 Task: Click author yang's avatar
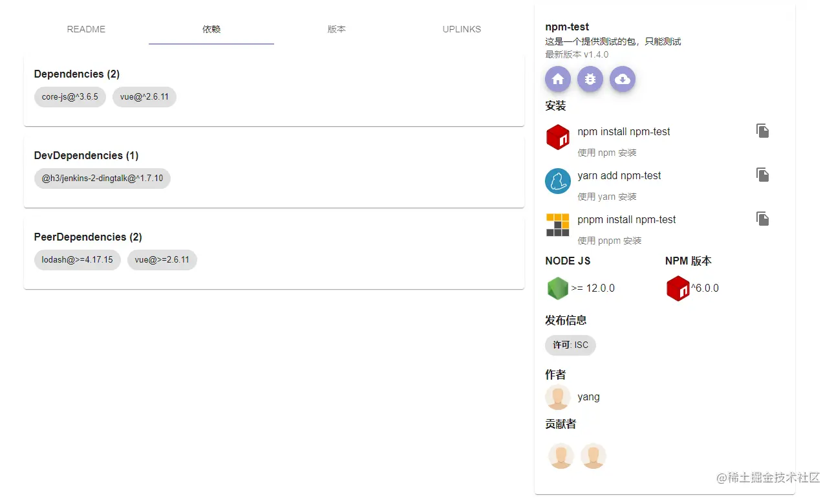[557, 396]
